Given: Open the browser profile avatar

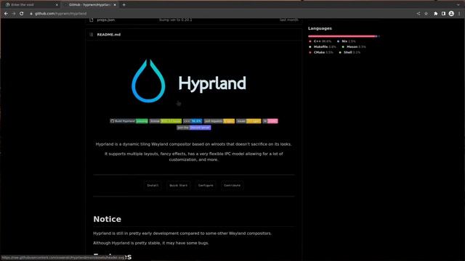Looking at the screenshot, I should (x=451, y=14).
